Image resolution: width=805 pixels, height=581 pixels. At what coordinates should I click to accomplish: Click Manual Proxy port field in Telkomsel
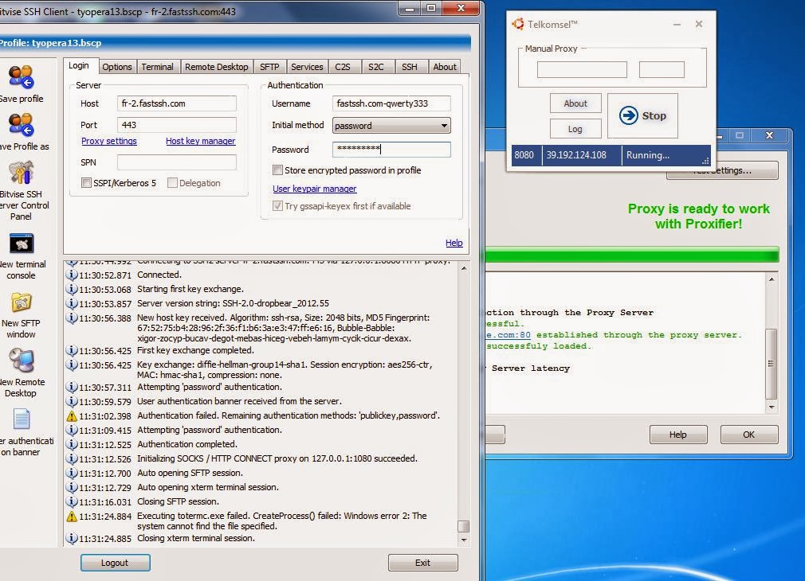tap(662, 69)
